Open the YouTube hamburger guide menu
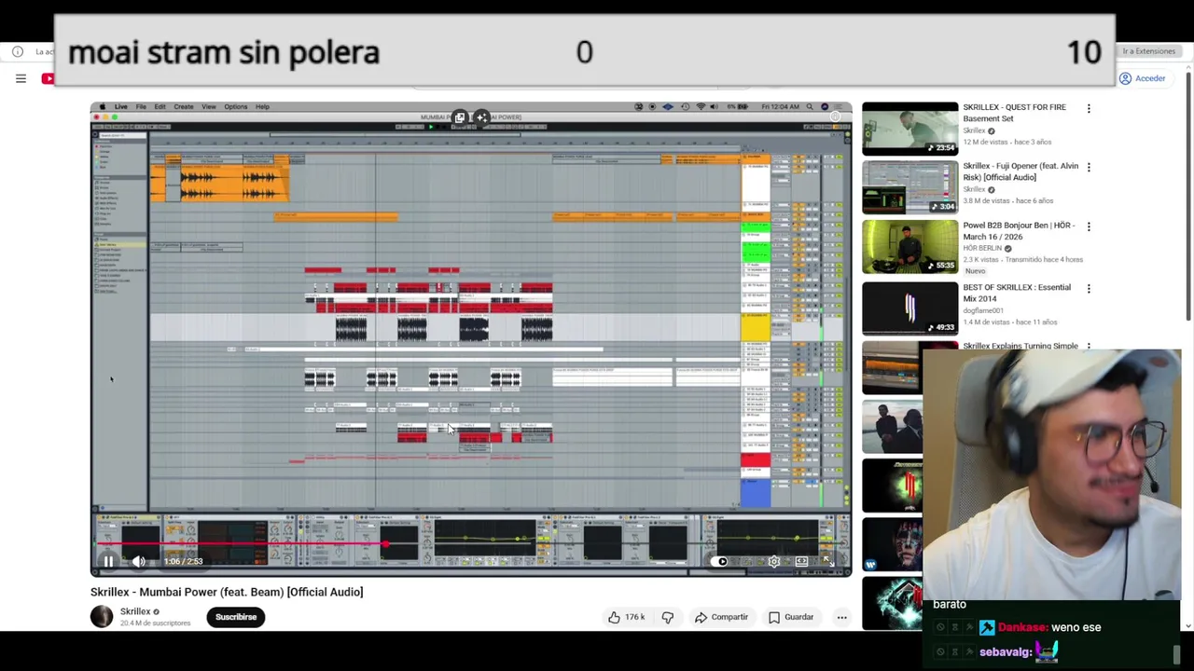Image resolution: width=1194 pixels, height=671 pixels. [21, 78]
